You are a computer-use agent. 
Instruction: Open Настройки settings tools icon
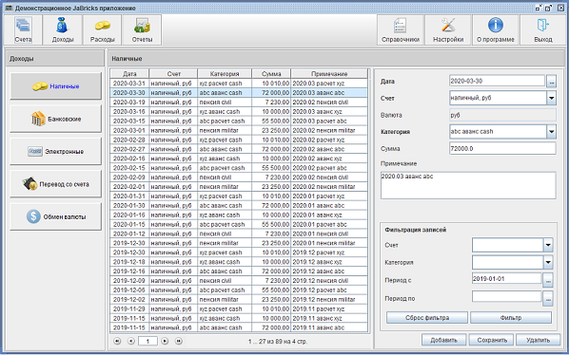pos(448,29)
